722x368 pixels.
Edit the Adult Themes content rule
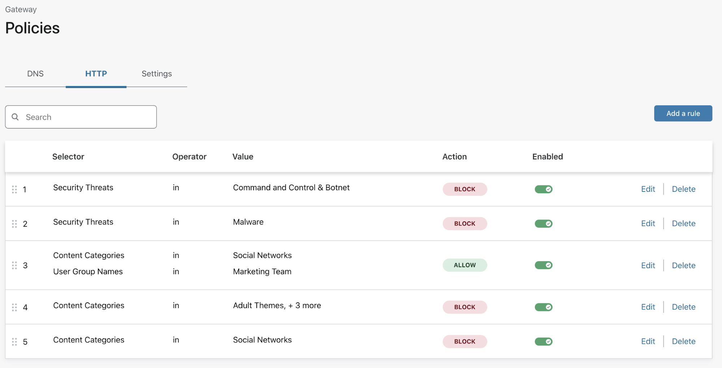click(648, 307)
